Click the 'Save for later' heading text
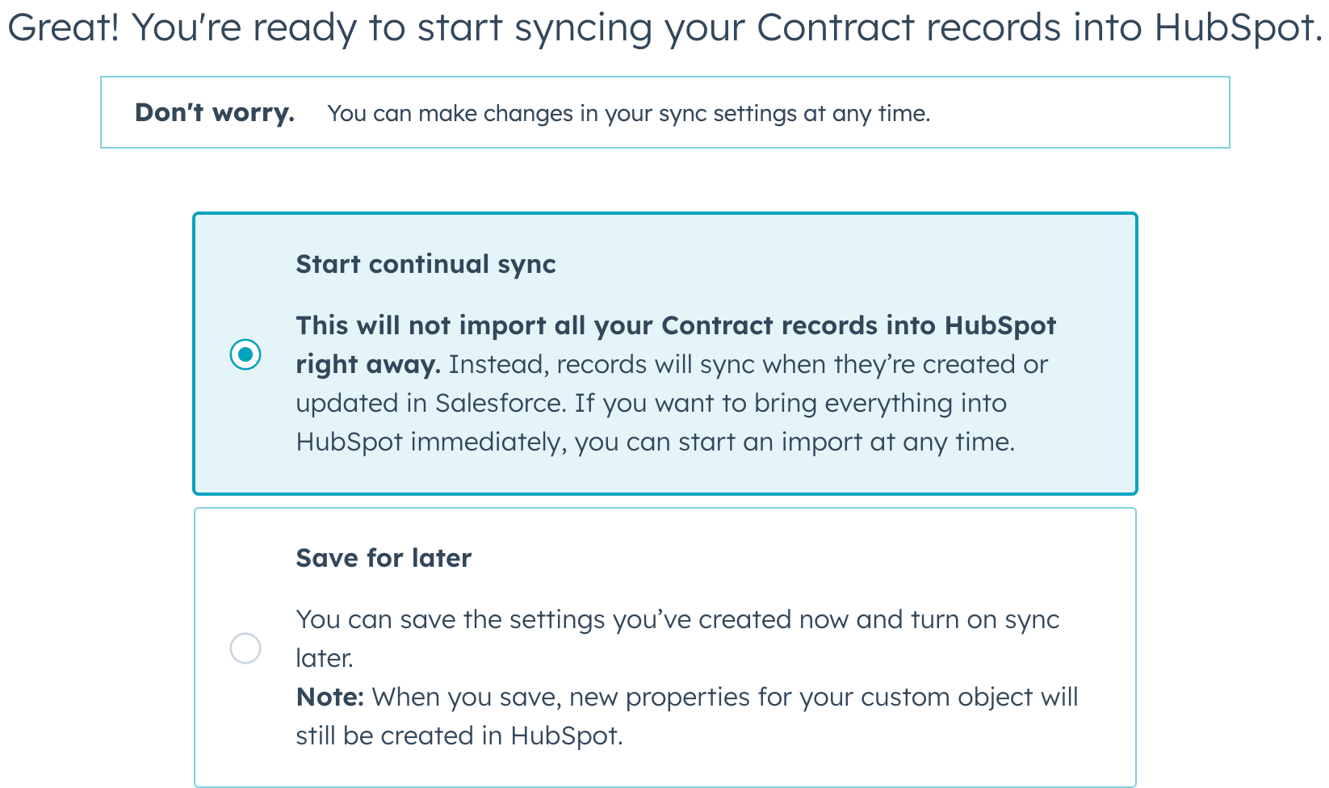 pyautogui.click(x=384, y=558)
